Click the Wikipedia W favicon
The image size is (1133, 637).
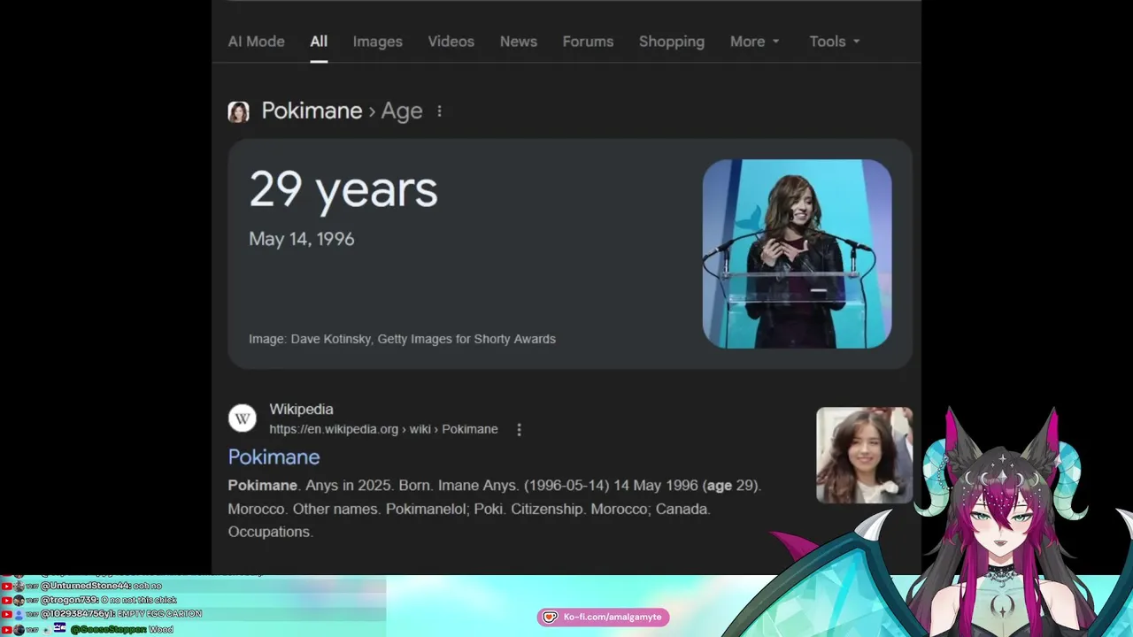(x=243, y=418)
